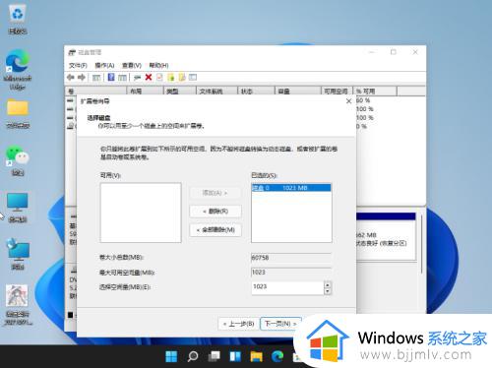Open the Windows Start menu

tap(171, 356)
